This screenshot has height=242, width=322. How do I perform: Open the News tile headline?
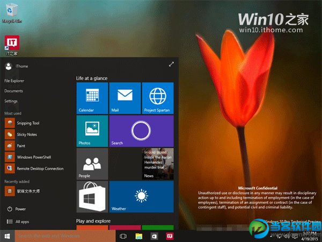(x=157, y=163)
